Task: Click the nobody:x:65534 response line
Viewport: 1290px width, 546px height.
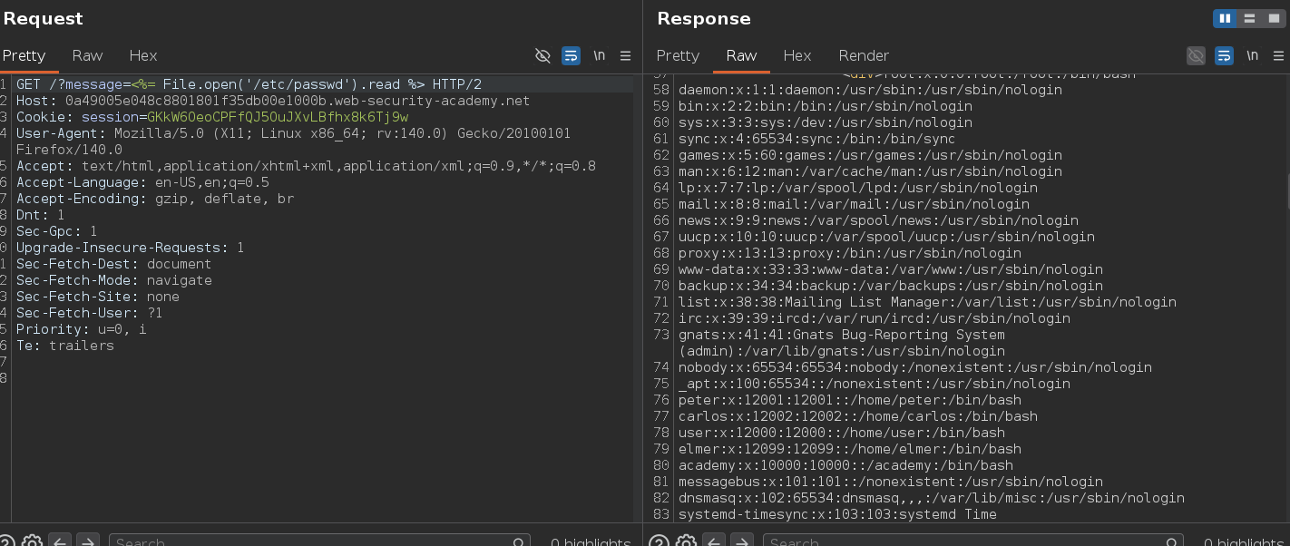Action: click(914, 367)
